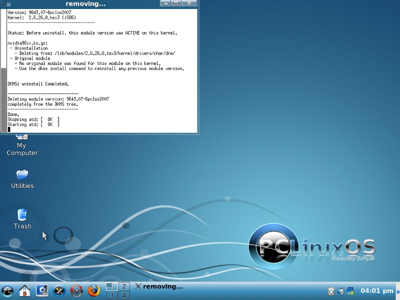This screenshot has height=300, width=400.
Task: Switch to virtual desktop 3
Action: coord(111,295)
